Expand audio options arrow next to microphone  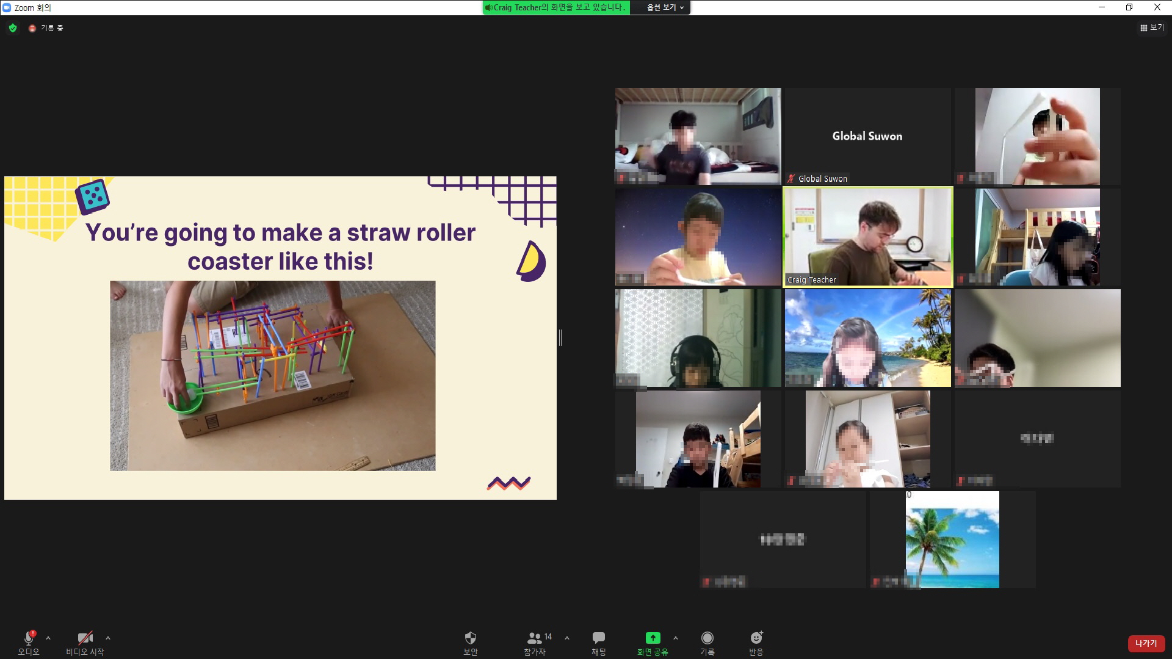[48, 638]
